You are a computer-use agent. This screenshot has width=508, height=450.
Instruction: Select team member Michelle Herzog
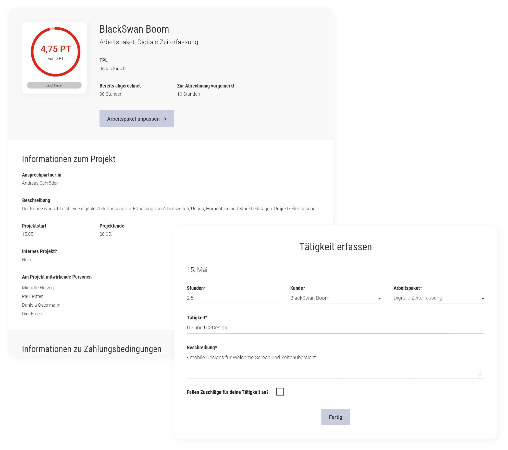click(38, 287)
